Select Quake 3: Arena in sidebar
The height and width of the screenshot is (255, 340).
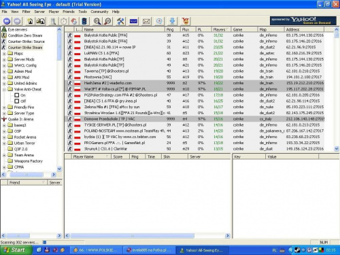tap(20, 119)
